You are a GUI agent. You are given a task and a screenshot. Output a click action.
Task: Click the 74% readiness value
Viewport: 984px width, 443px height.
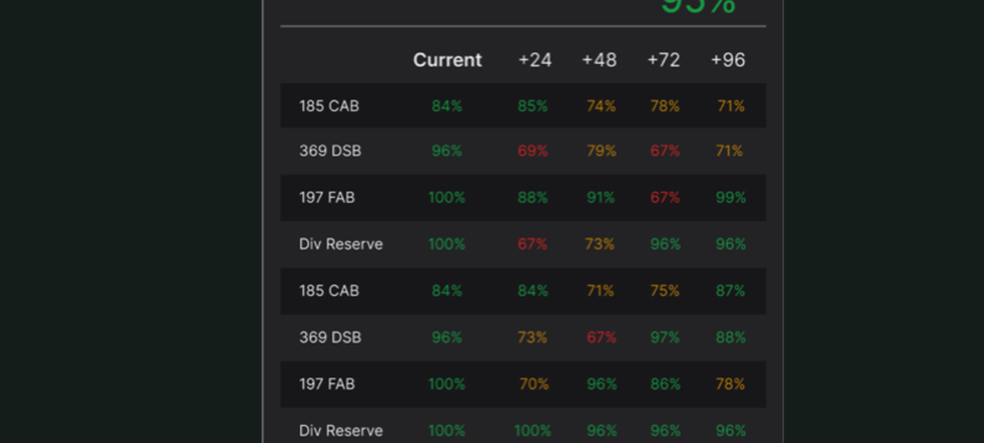[601, 106]
